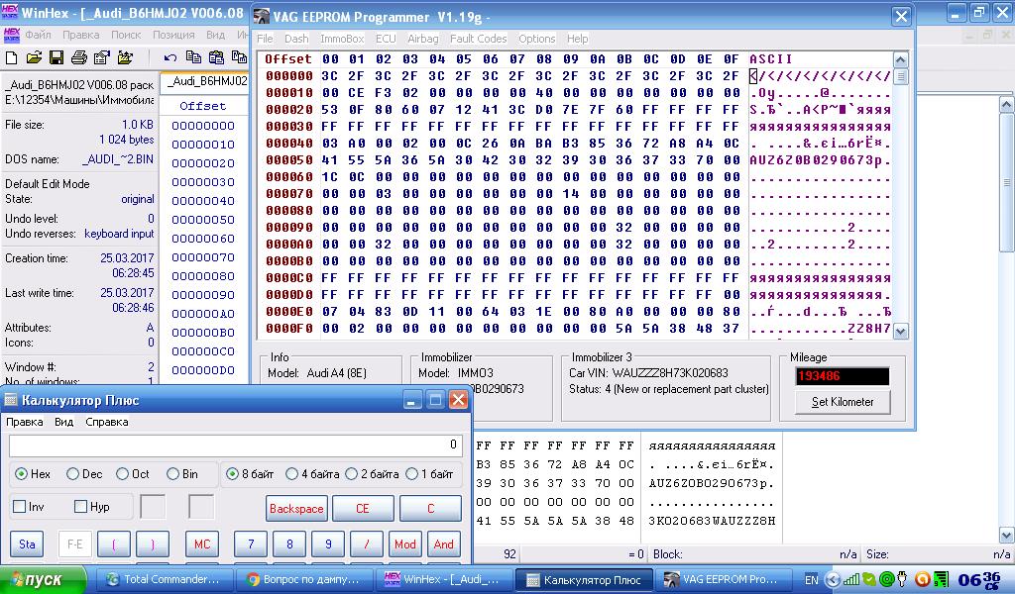Expand hidden tray icons with round arrow
Viewport: 1015px width, 594px height.
point(833,580)
